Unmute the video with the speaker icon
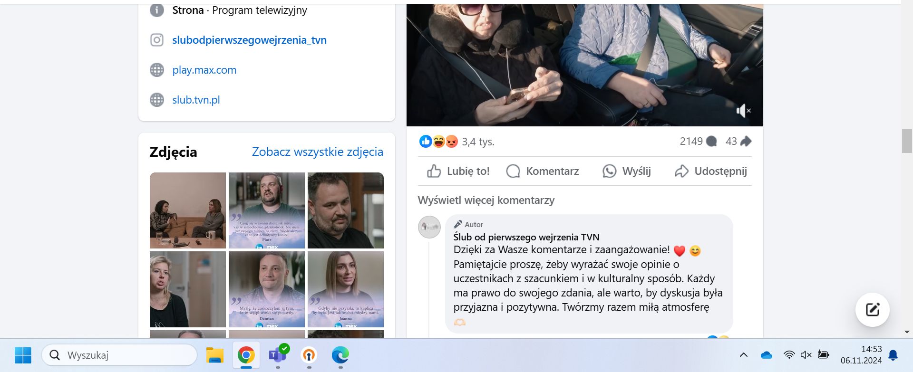The image size is (913, 372). coord(743,111)
